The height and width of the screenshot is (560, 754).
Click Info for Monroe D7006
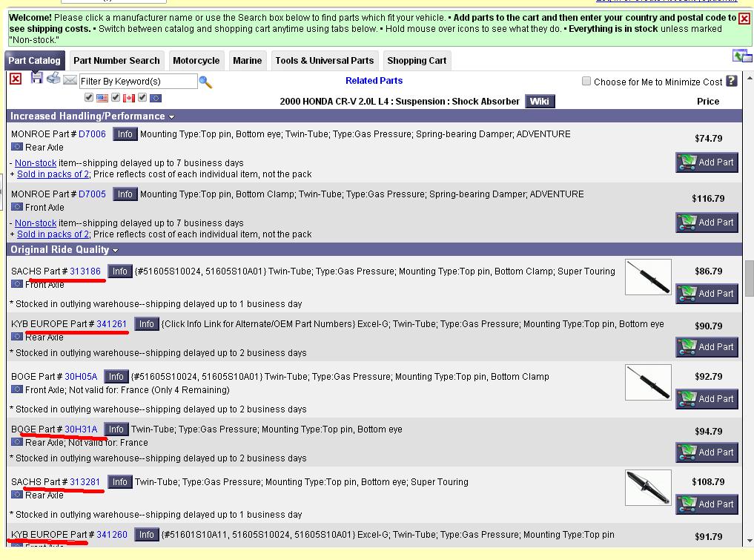point(125,134)
